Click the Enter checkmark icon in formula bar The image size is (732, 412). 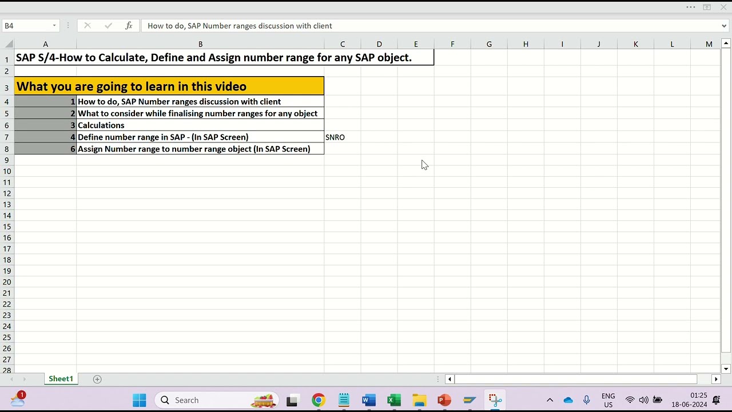click(x=108, y=25)
